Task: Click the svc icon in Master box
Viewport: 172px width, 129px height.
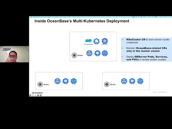Action: pos(89,53)
